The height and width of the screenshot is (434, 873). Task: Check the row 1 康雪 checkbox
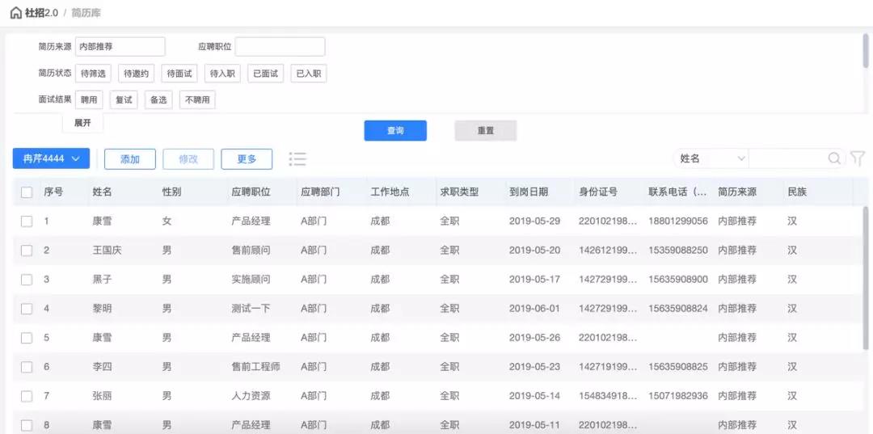(x=27, y=221)
